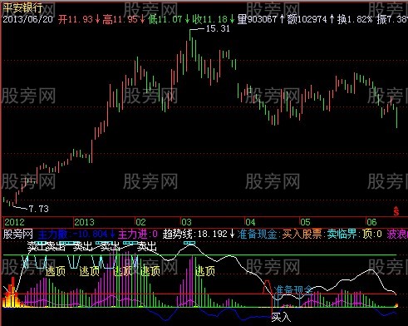Click the 7.73 lowest price label
Screen dimensions: 408x326
tap(38, 209)
